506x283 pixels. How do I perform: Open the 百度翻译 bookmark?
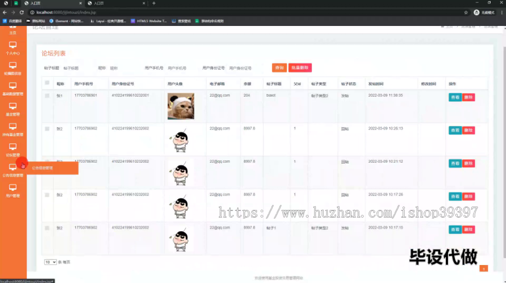pos(12,21)
